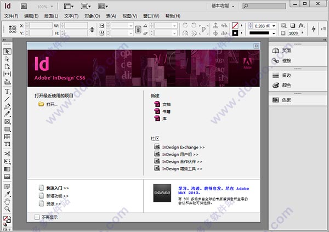Open the Screen Mode dropdown
The height and width of the screenshot is (232, 329).
pyautogui.click(x=86, y=7)
